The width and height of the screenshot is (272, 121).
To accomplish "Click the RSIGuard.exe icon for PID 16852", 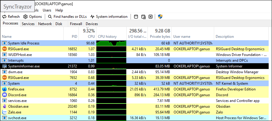I will coord(5,49).
